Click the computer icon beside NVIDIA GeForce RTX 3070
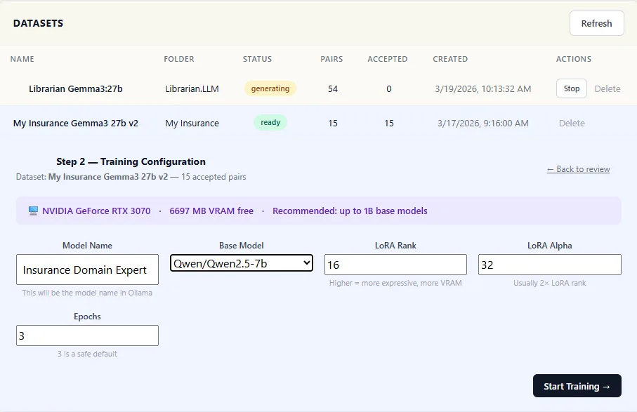Image resolution: width=637 pixels, height=412 pixels. 33,211
